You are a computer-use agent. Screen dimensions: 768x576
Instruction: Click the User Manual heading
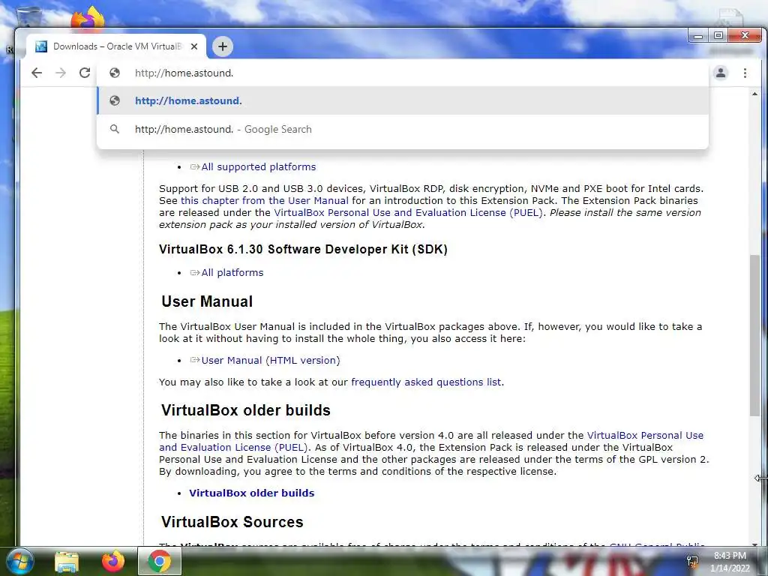coord(207,301)
